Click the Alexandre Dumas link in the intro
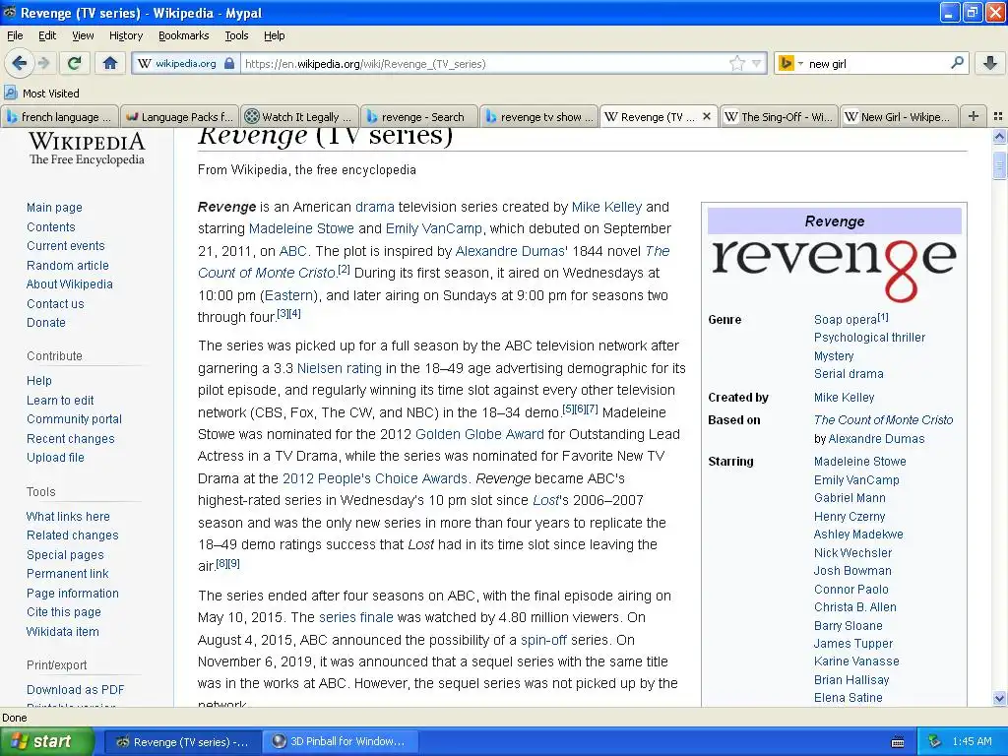 pyautogui.click(x=510, y=251)
